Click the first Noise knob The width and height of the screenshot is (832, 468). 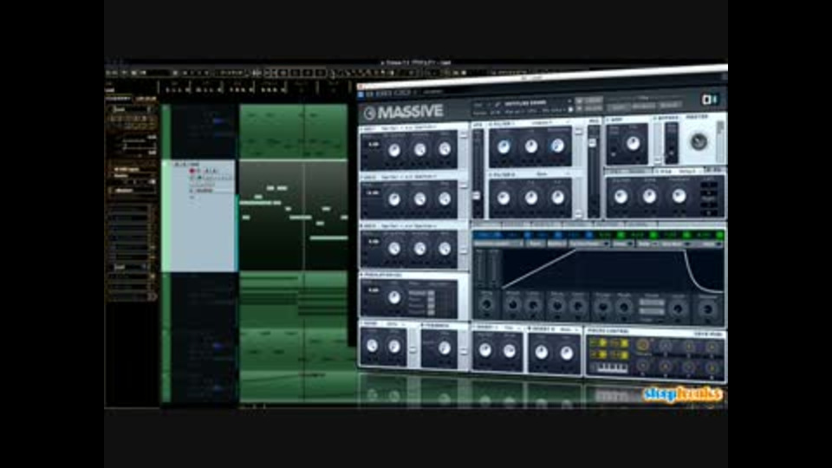point(372,346)
